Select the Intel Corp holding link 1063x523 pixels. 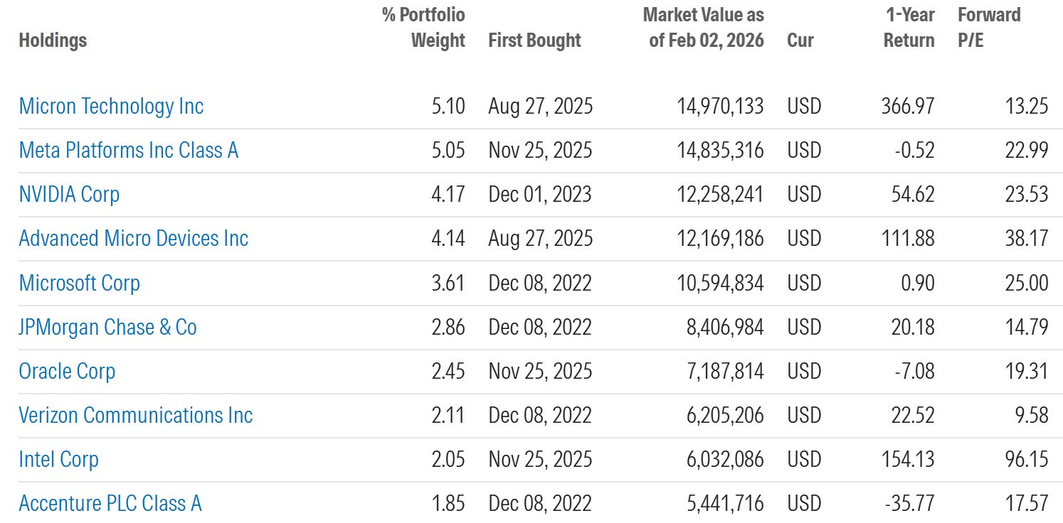(x=58, y=460)
